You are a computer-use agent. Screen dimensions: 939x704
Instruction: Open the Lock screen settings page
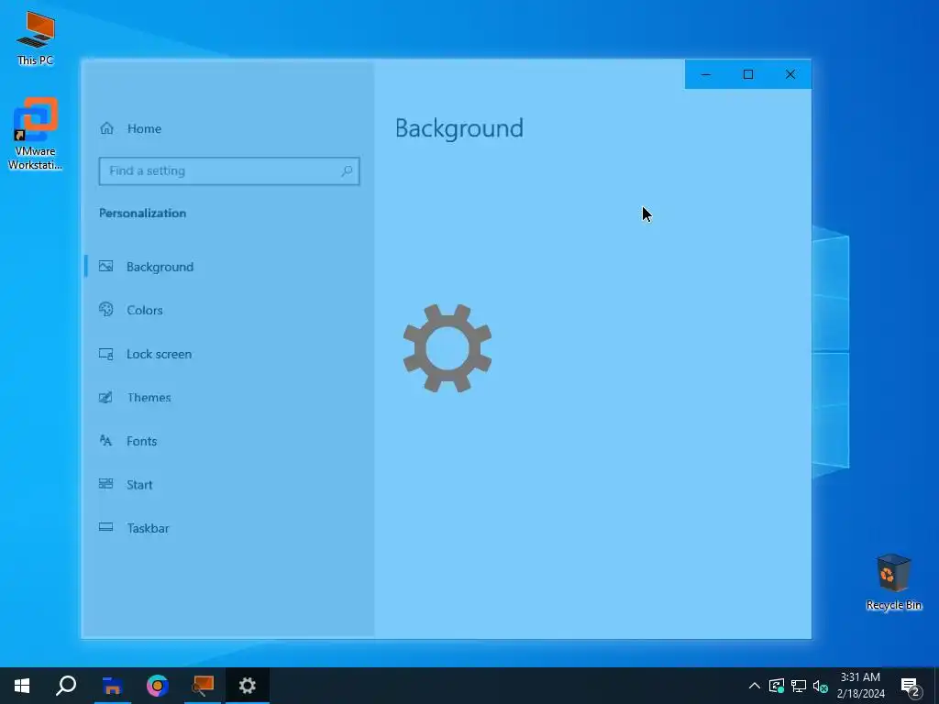229,354
